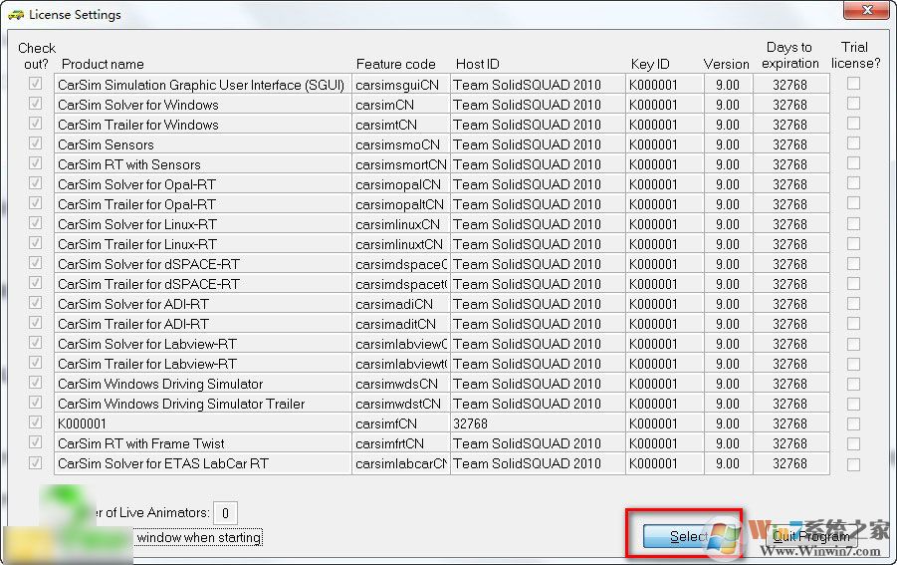Screen dimensions: 897x565
Task: Click the number of Live Animators field
Action: [x=225, y=513]
